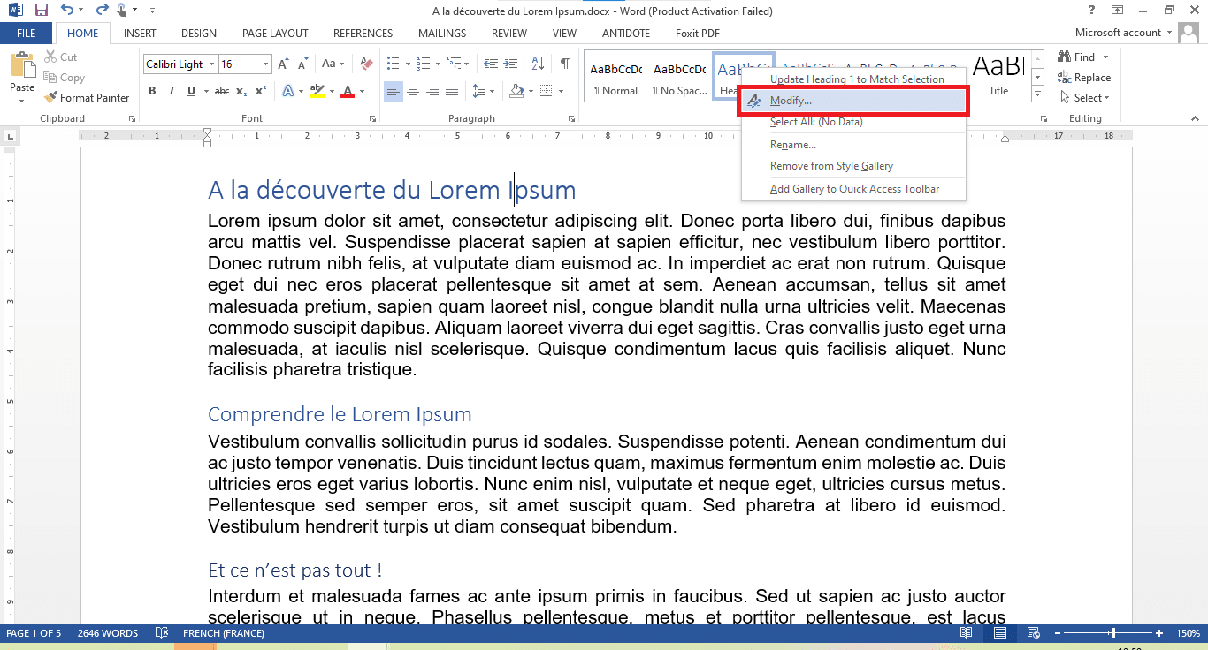Viewport: 1208px width, 650px height.
Task: Expand the shading color dropdown arrow
Action: coord(530,91)
